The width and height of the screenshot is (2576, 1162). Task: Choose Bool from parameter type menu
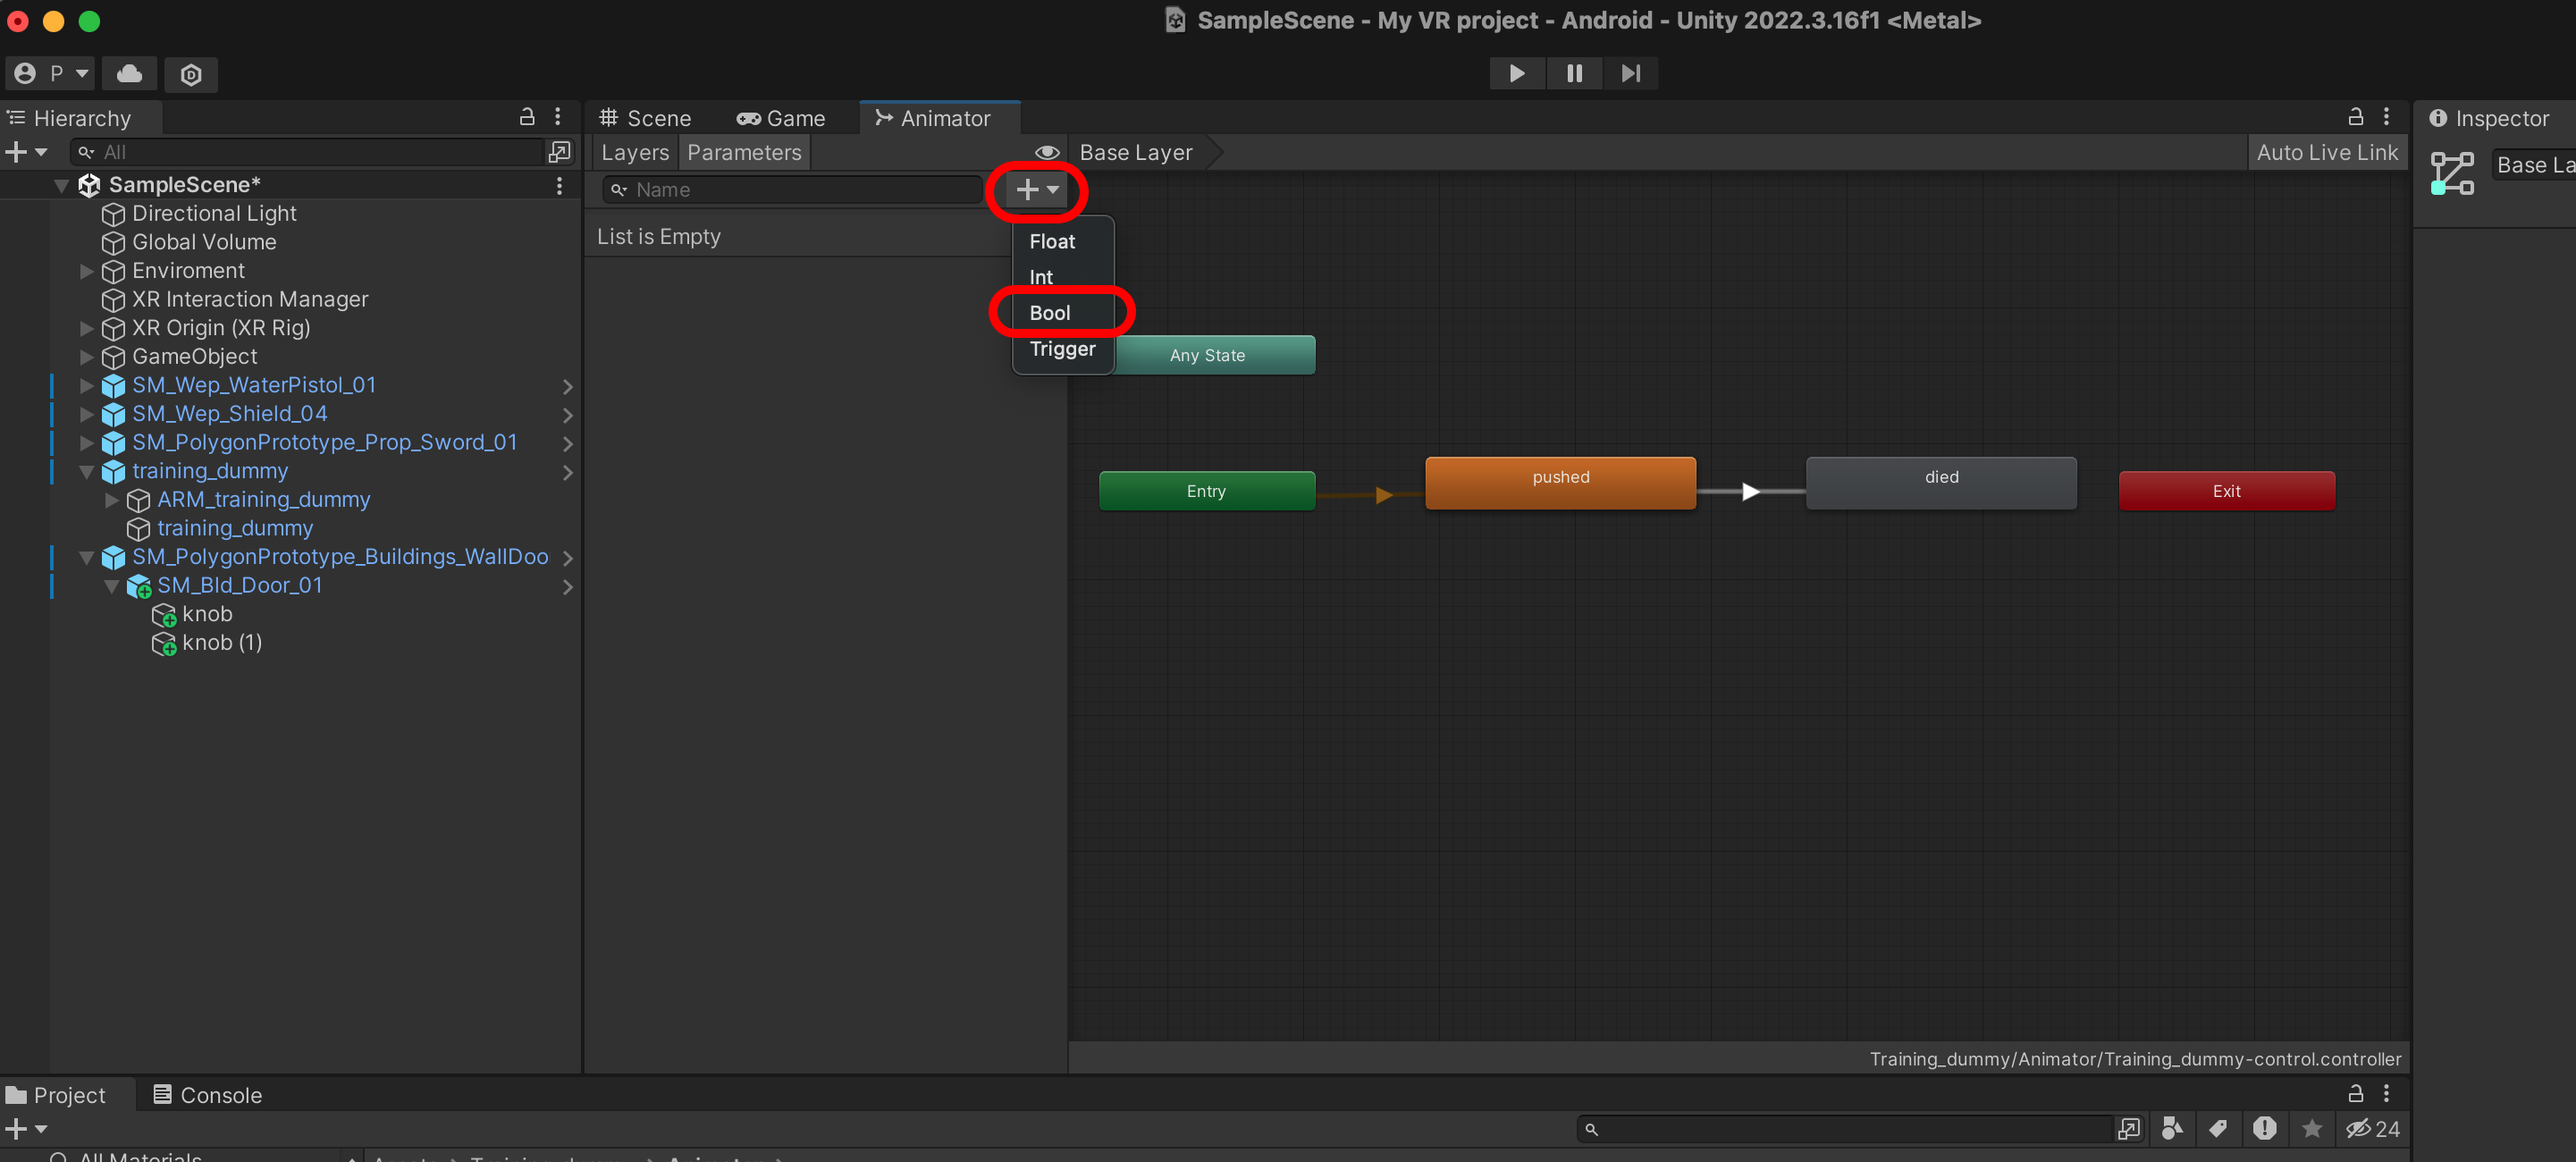click(1050, 313)
